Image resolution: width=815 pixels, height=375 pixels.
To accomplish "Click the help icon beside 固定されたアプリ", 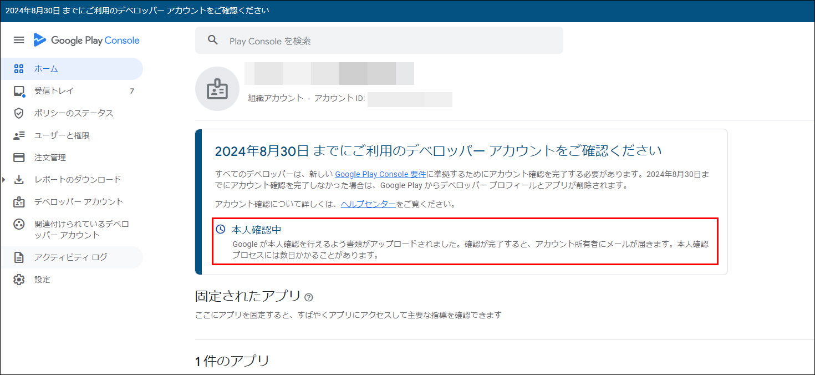I will [309, 297].
